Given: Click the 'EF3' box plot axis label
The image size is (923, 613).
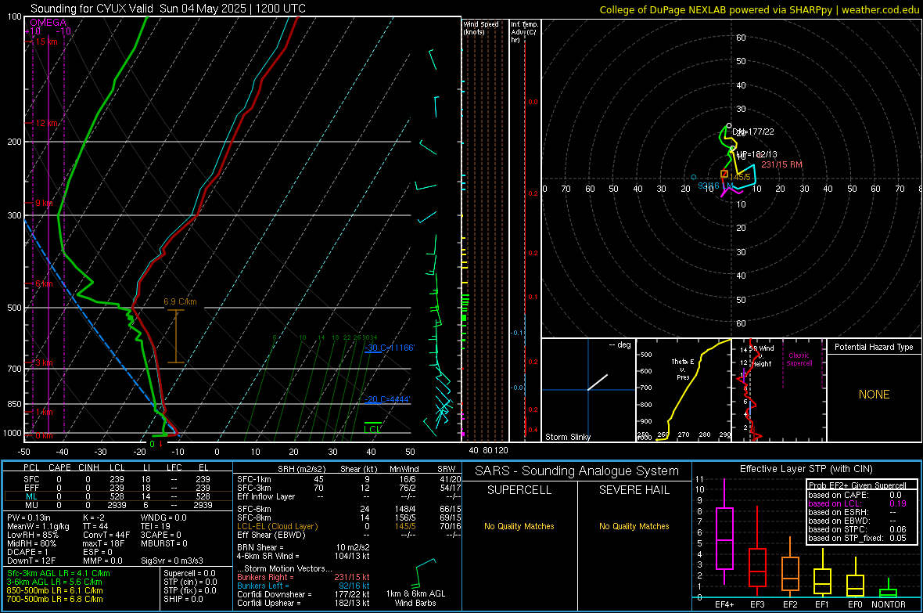Looking at the screenshot, I should (x=757, y=604).
